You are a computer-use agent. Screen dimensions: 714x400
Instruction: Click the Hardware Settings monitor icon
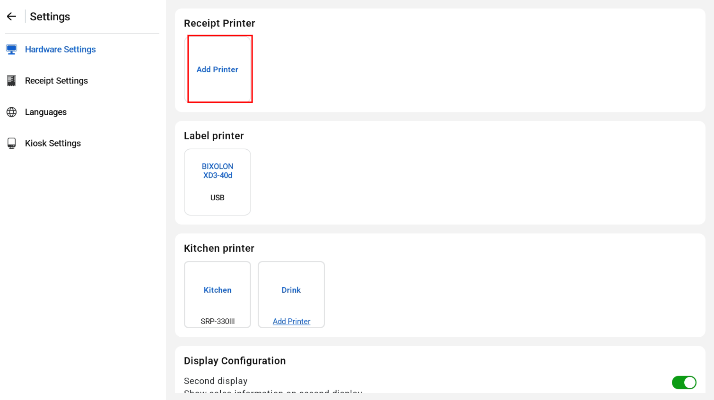[11, 49]
